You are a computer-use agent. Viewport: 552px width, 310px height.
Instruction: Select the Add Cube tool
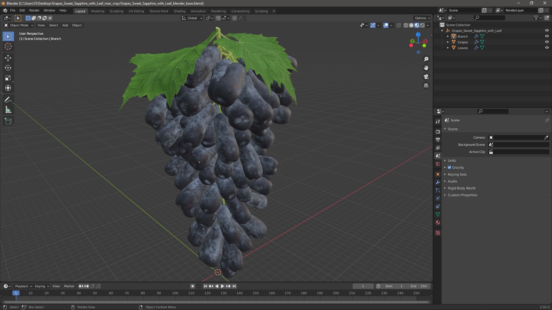8,121
